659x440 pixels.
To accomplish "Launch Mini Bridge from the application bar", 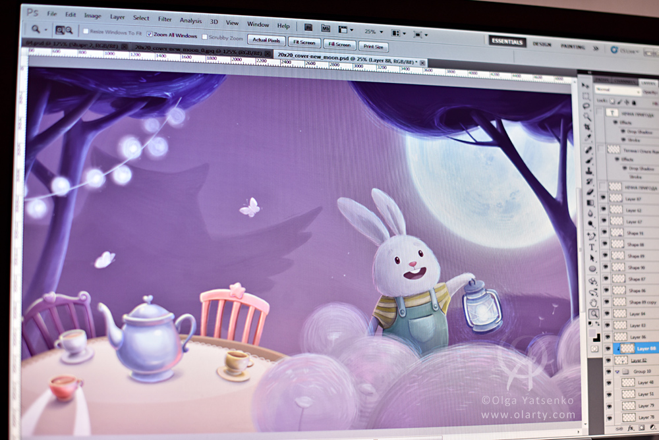I will [x=326, y=28].
